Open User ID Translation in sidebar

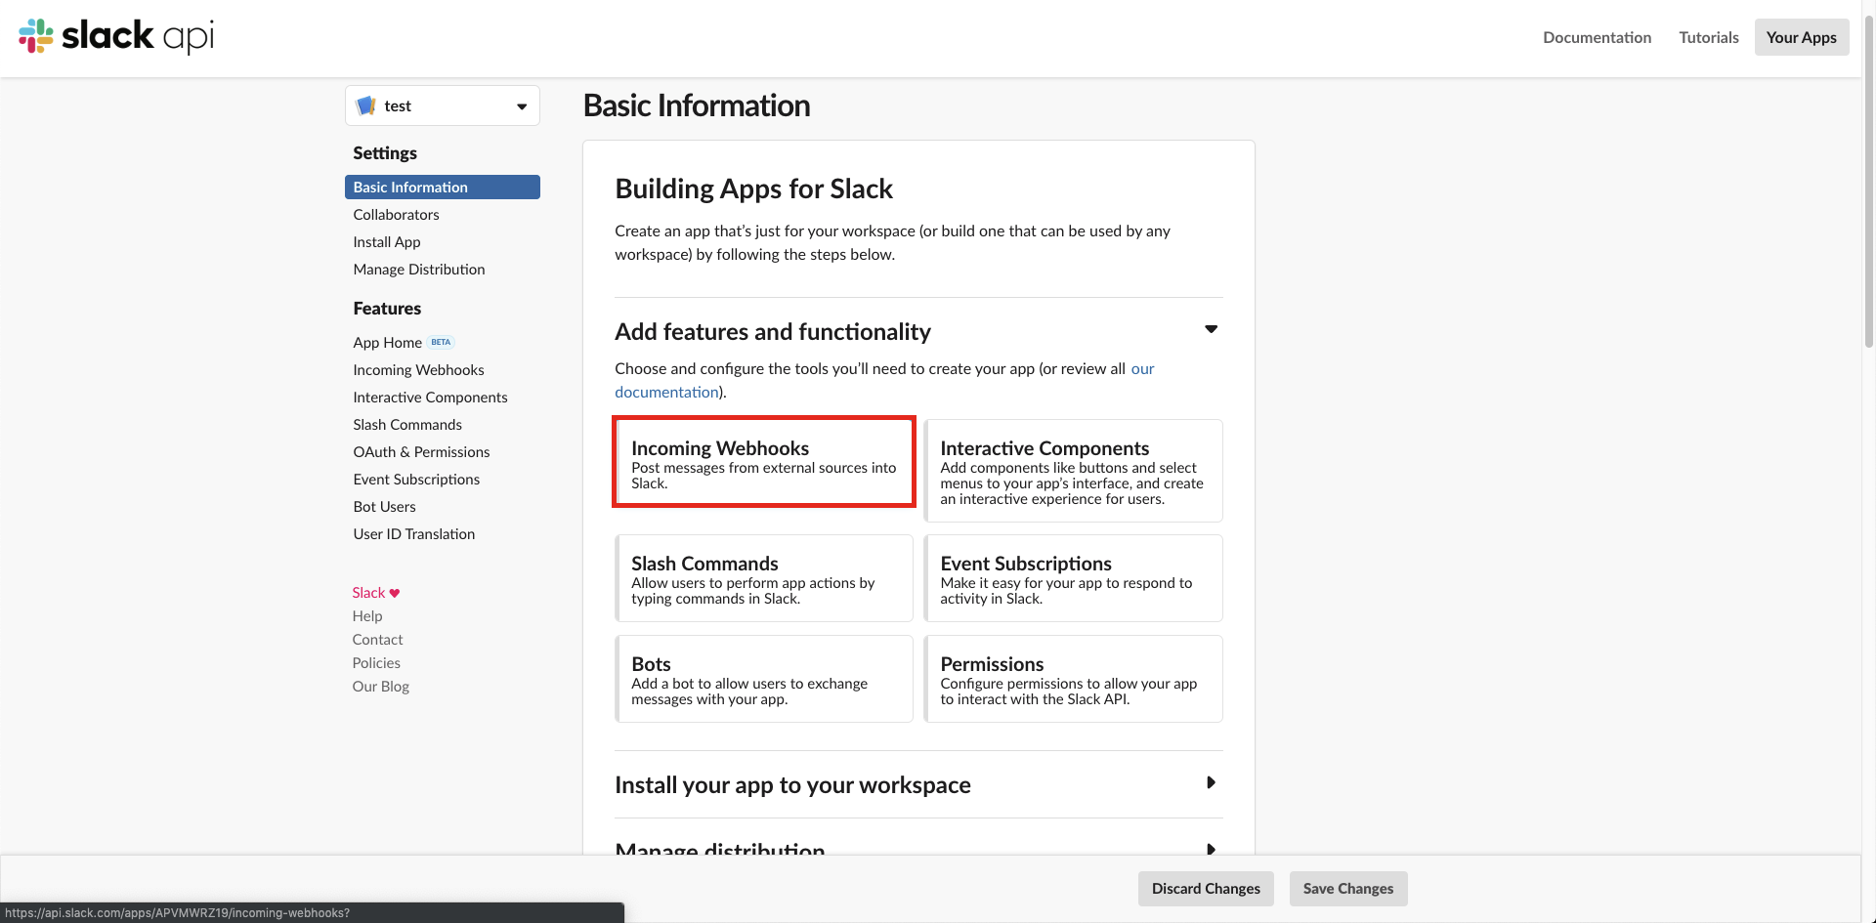[x=414, y=533]
